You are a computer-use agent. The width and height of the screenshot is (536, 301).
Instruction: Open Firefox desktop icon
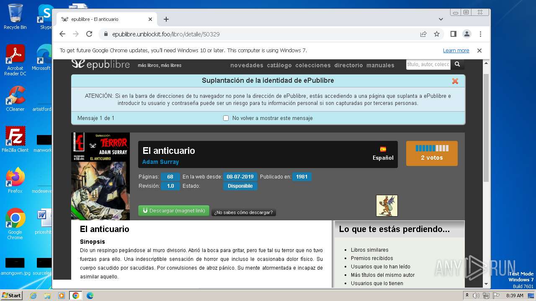pos(15,181)
